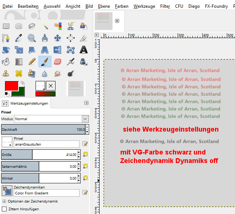Screen dimensions: 235x214
Task: Select the Blur/Sharpen droplet tool
Action: click(45, 74)
